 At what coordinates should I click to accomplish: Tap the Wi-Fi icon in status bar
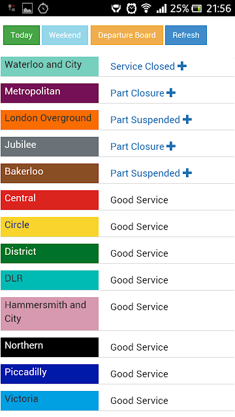[146, 8]
